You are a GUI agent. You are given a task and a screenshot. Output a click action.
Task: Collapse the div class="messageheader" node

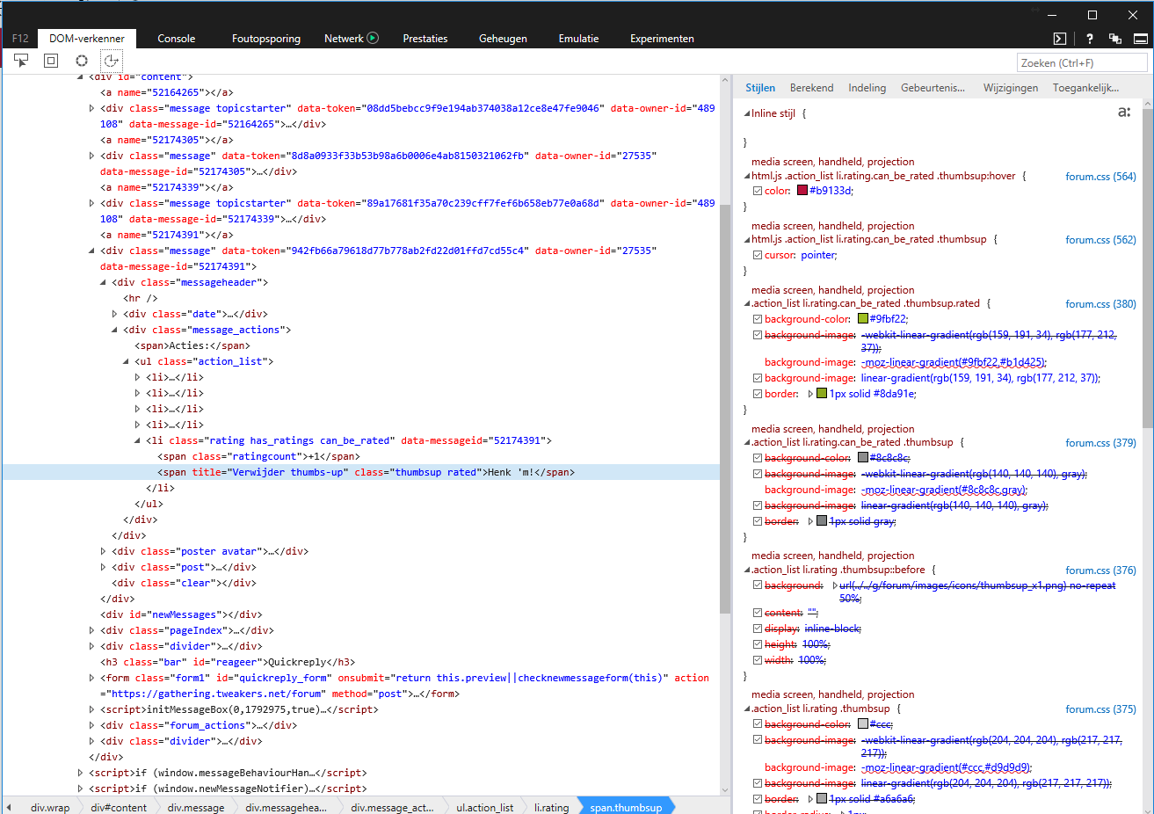pyautogui.click(x=104, y=282)
